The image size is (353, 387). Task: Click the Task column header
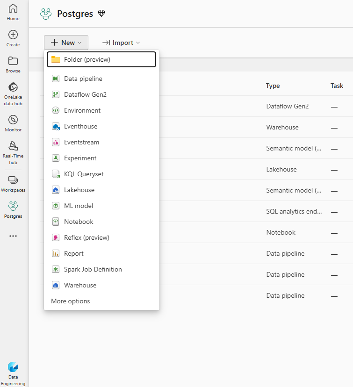pos(337,86)
